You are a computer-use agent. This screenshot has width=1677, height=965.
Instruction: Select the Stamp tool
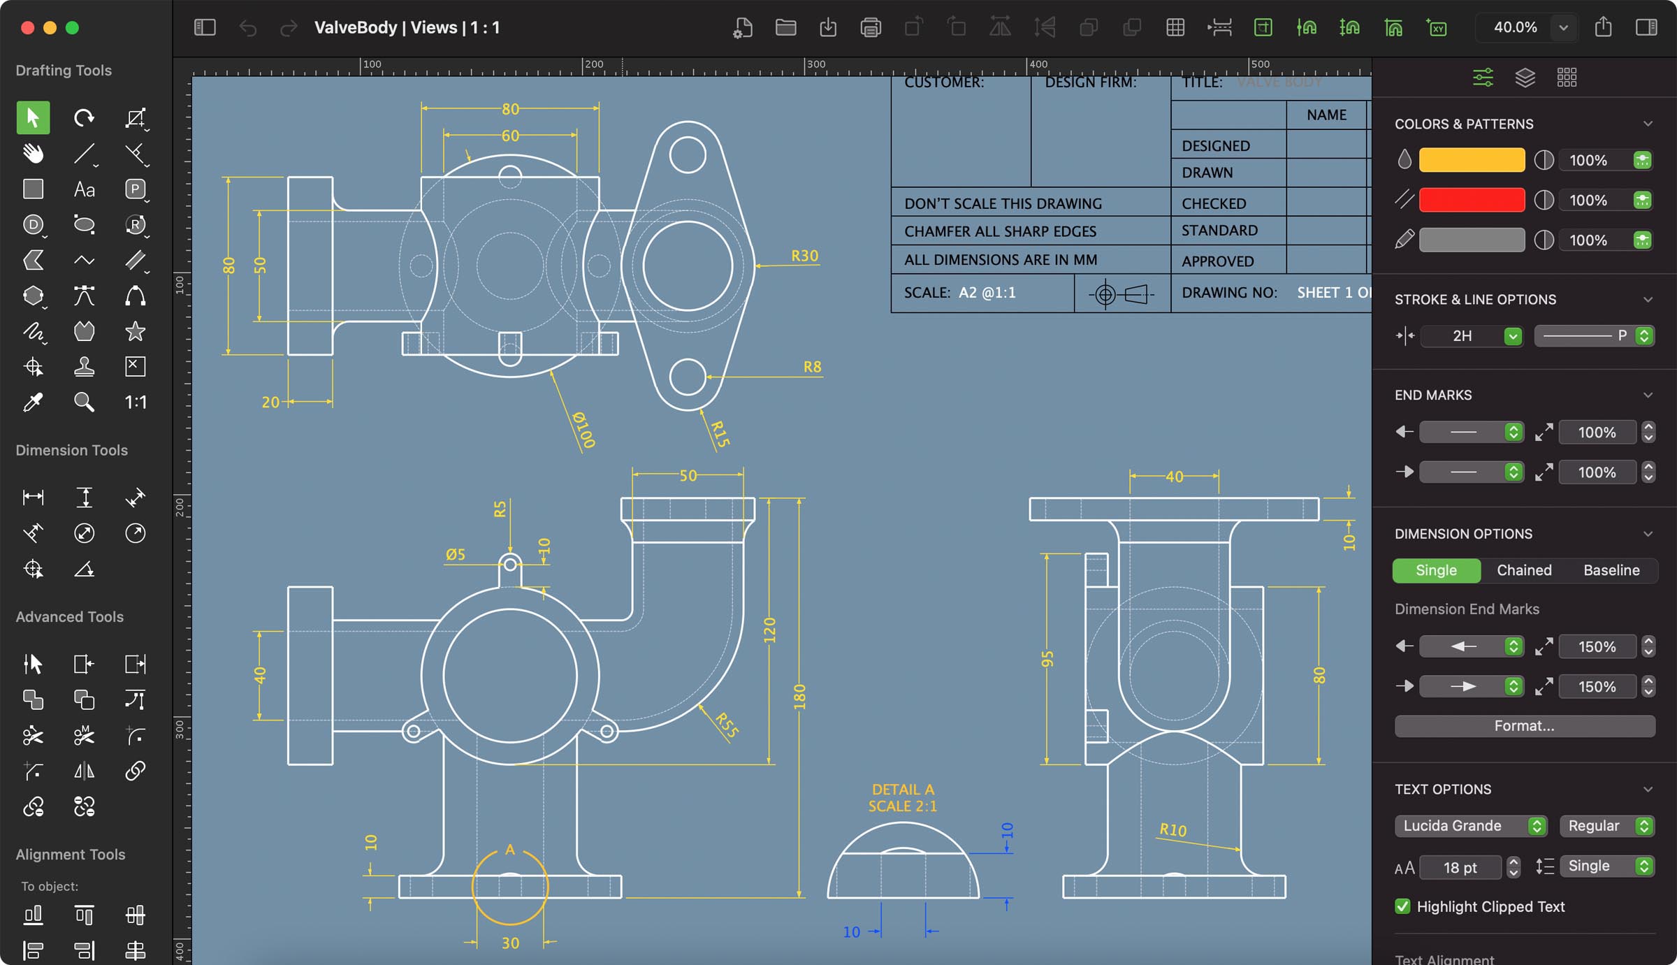click(84, 366)
